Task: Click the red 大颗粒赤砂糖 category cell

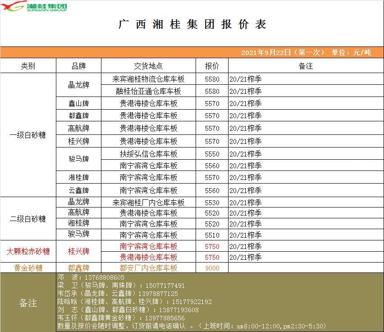Action: (x=28, y=251)
